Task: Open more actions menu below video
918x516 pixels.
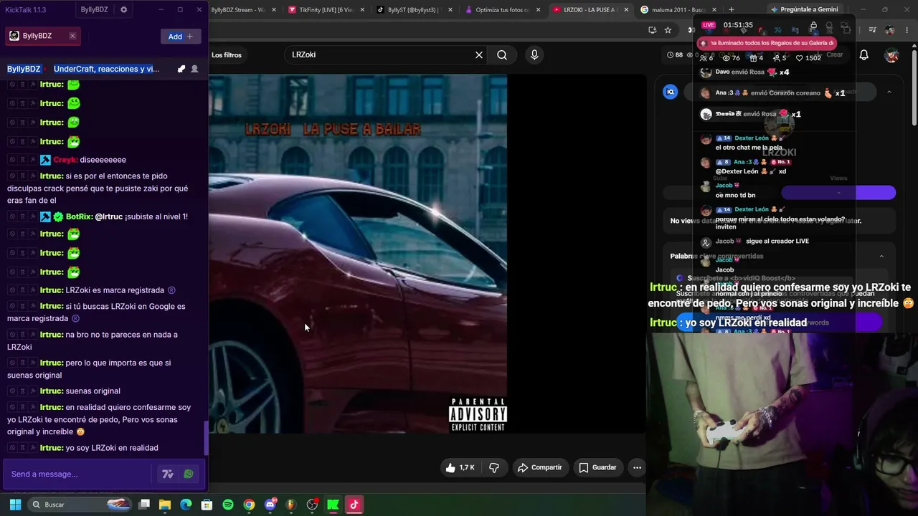Action: click(637, 467)
